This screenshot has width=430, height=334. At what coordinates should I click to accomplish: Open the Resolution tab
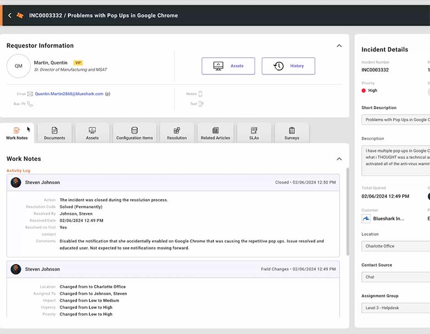click(177, 133)
